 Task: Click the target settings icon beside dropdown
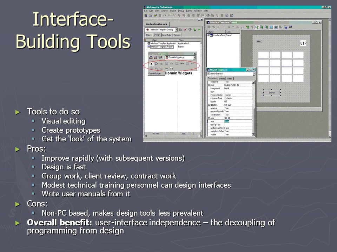180,30
